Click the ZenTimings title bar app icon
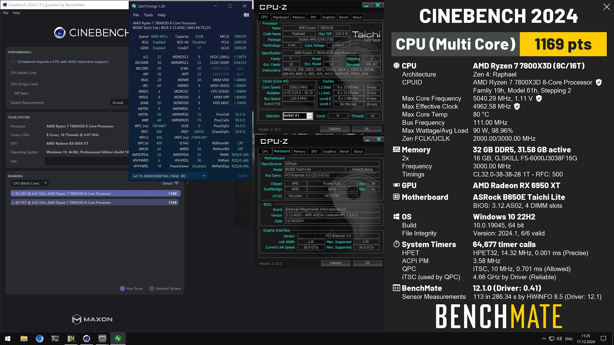Screen dimensions: 614x345 (134, 6)
